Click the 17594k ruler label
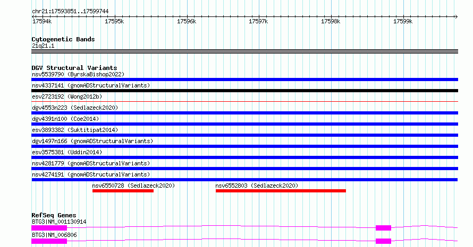Viewport: 473px width, 247px height. coord(42,21)
